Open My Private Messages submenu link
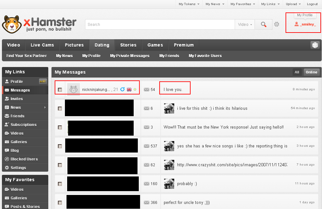322x209 pixels. coord(130,56)
